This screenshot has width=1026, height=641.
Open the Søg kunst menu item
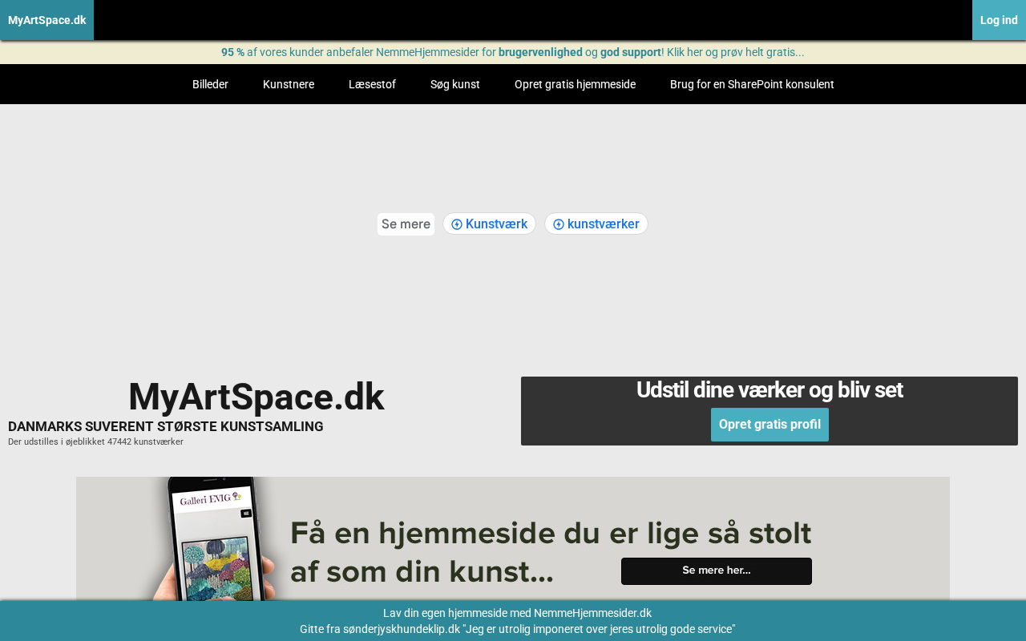pos(455,84)
